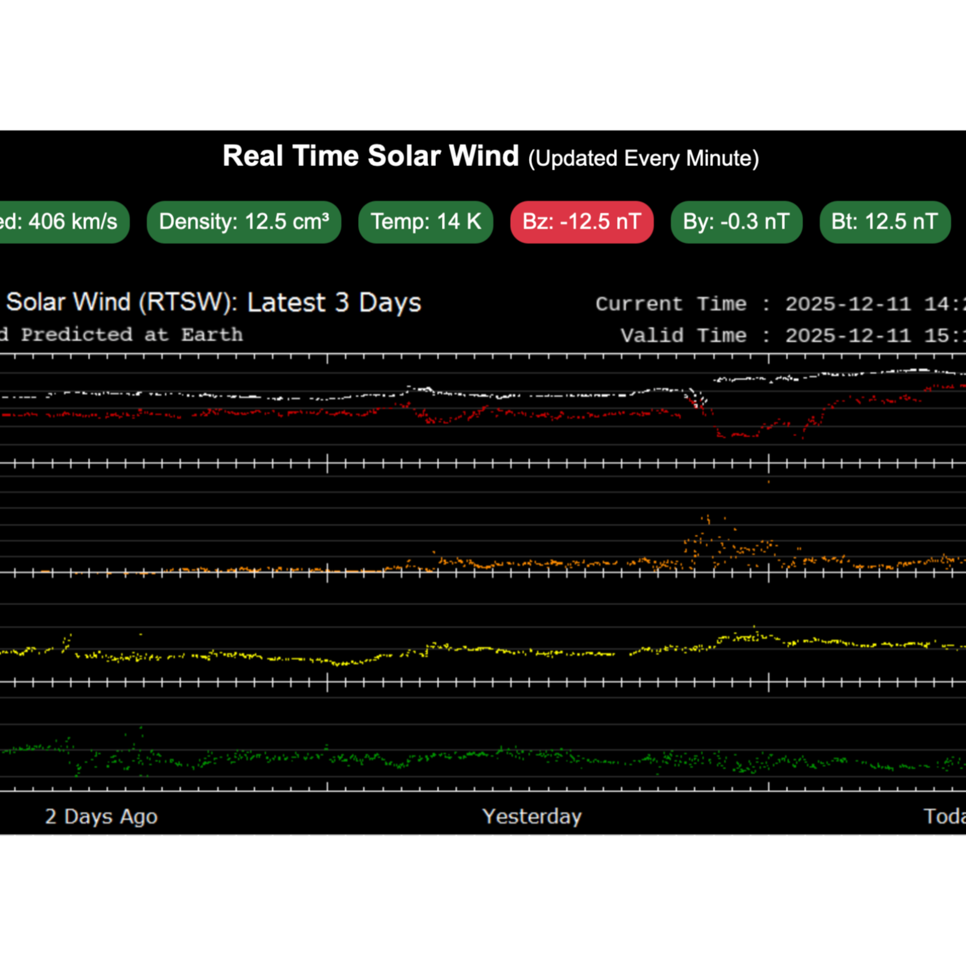The width and height of the screenshot is (966, 966).
Task: Click the Real Time Solar Wind title
Action: [x=371, y=156]
